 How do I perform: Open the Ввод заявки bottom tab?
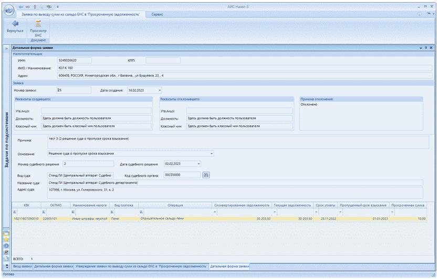(x=22, y=266)
